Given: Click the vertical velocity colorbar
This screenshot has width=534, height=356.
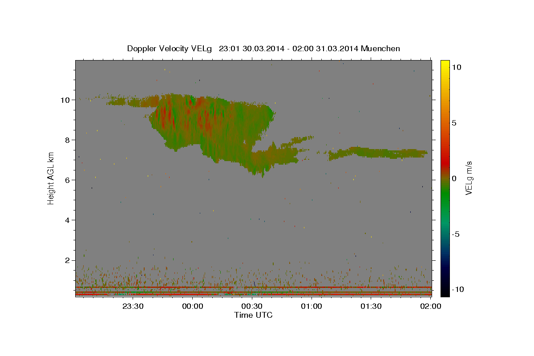Looking at the screenshot, I should [x=445, y=178].
